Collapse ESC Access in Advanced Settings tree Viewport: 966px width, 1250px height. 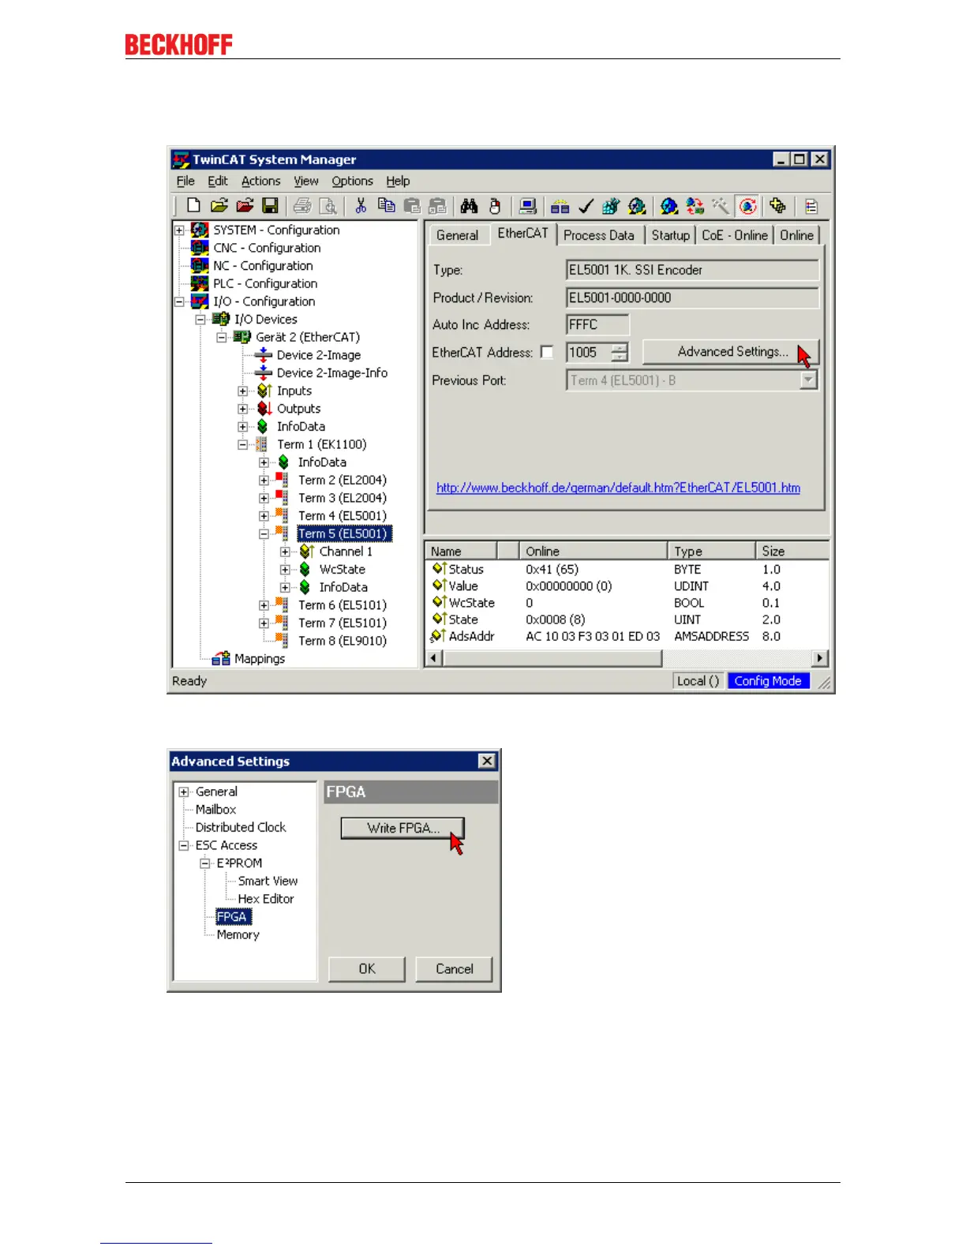[x=184, y=845]
